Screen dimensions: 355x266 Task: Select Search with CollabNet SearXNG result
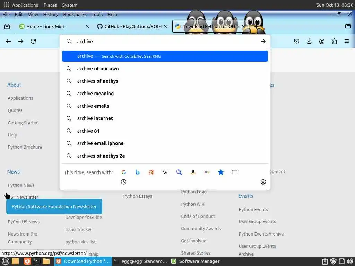tap(165, 56)
